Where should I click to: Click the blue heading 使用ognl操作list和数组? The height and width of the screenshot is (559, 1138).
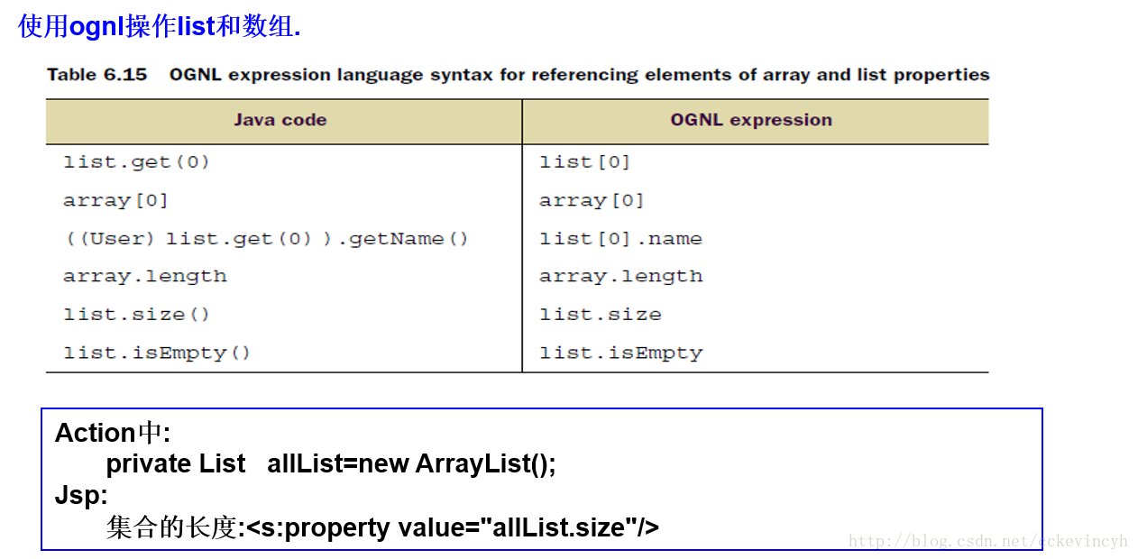[159, 27]
